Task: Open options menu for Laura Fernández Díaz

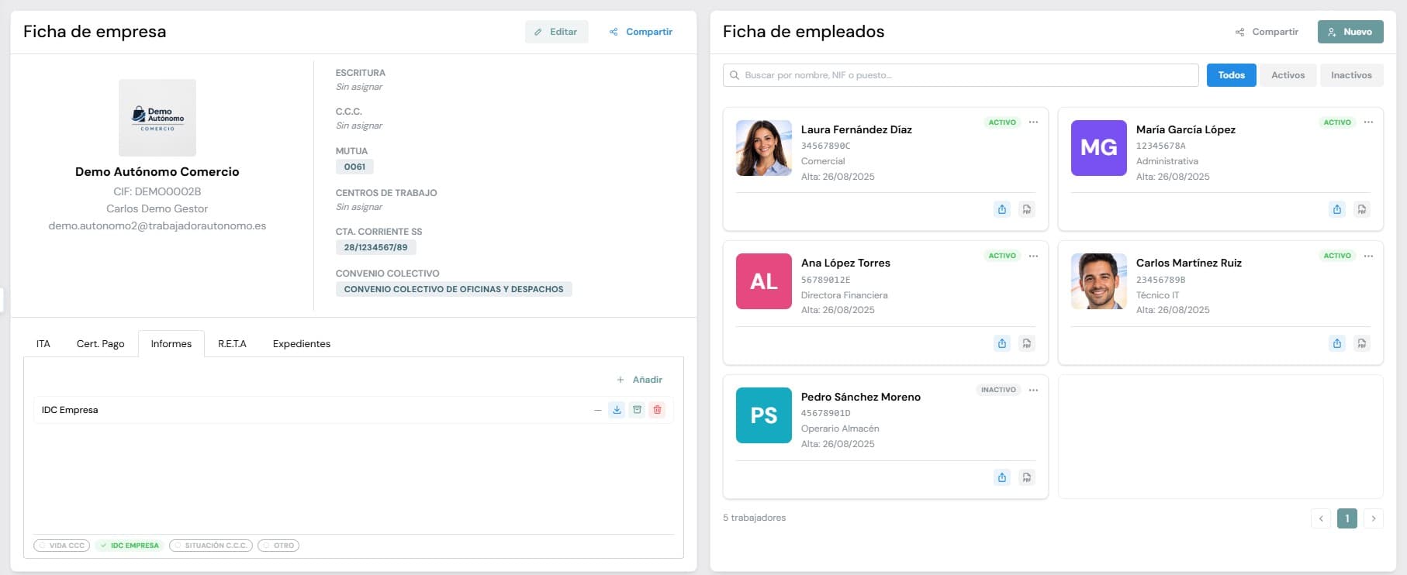Action: tap(1033, 122)
